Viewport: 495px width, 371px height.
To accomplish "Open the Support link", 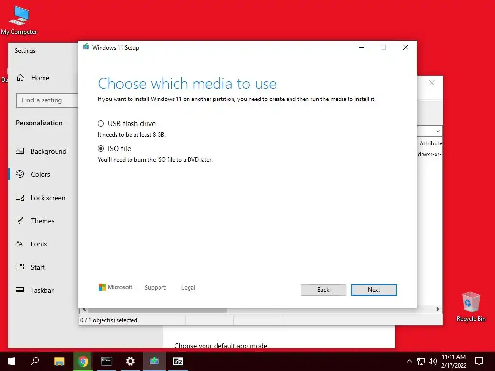I will coord(155,288).
